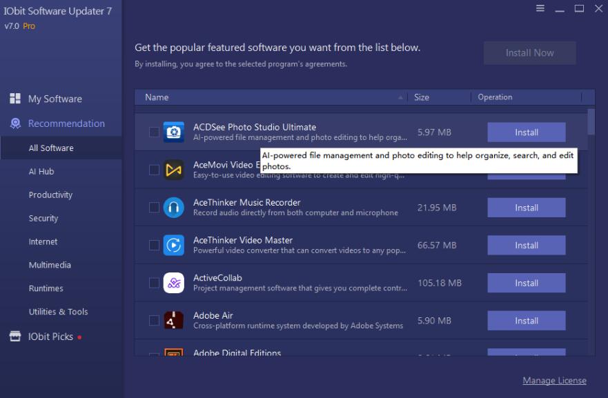Click the 5.97 MB size value

(x=434, y=132)
